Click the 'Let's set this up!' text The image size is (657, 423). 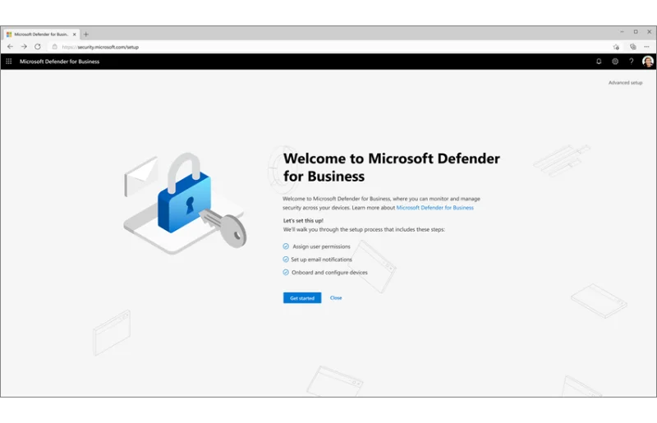[x=303, y=220]
